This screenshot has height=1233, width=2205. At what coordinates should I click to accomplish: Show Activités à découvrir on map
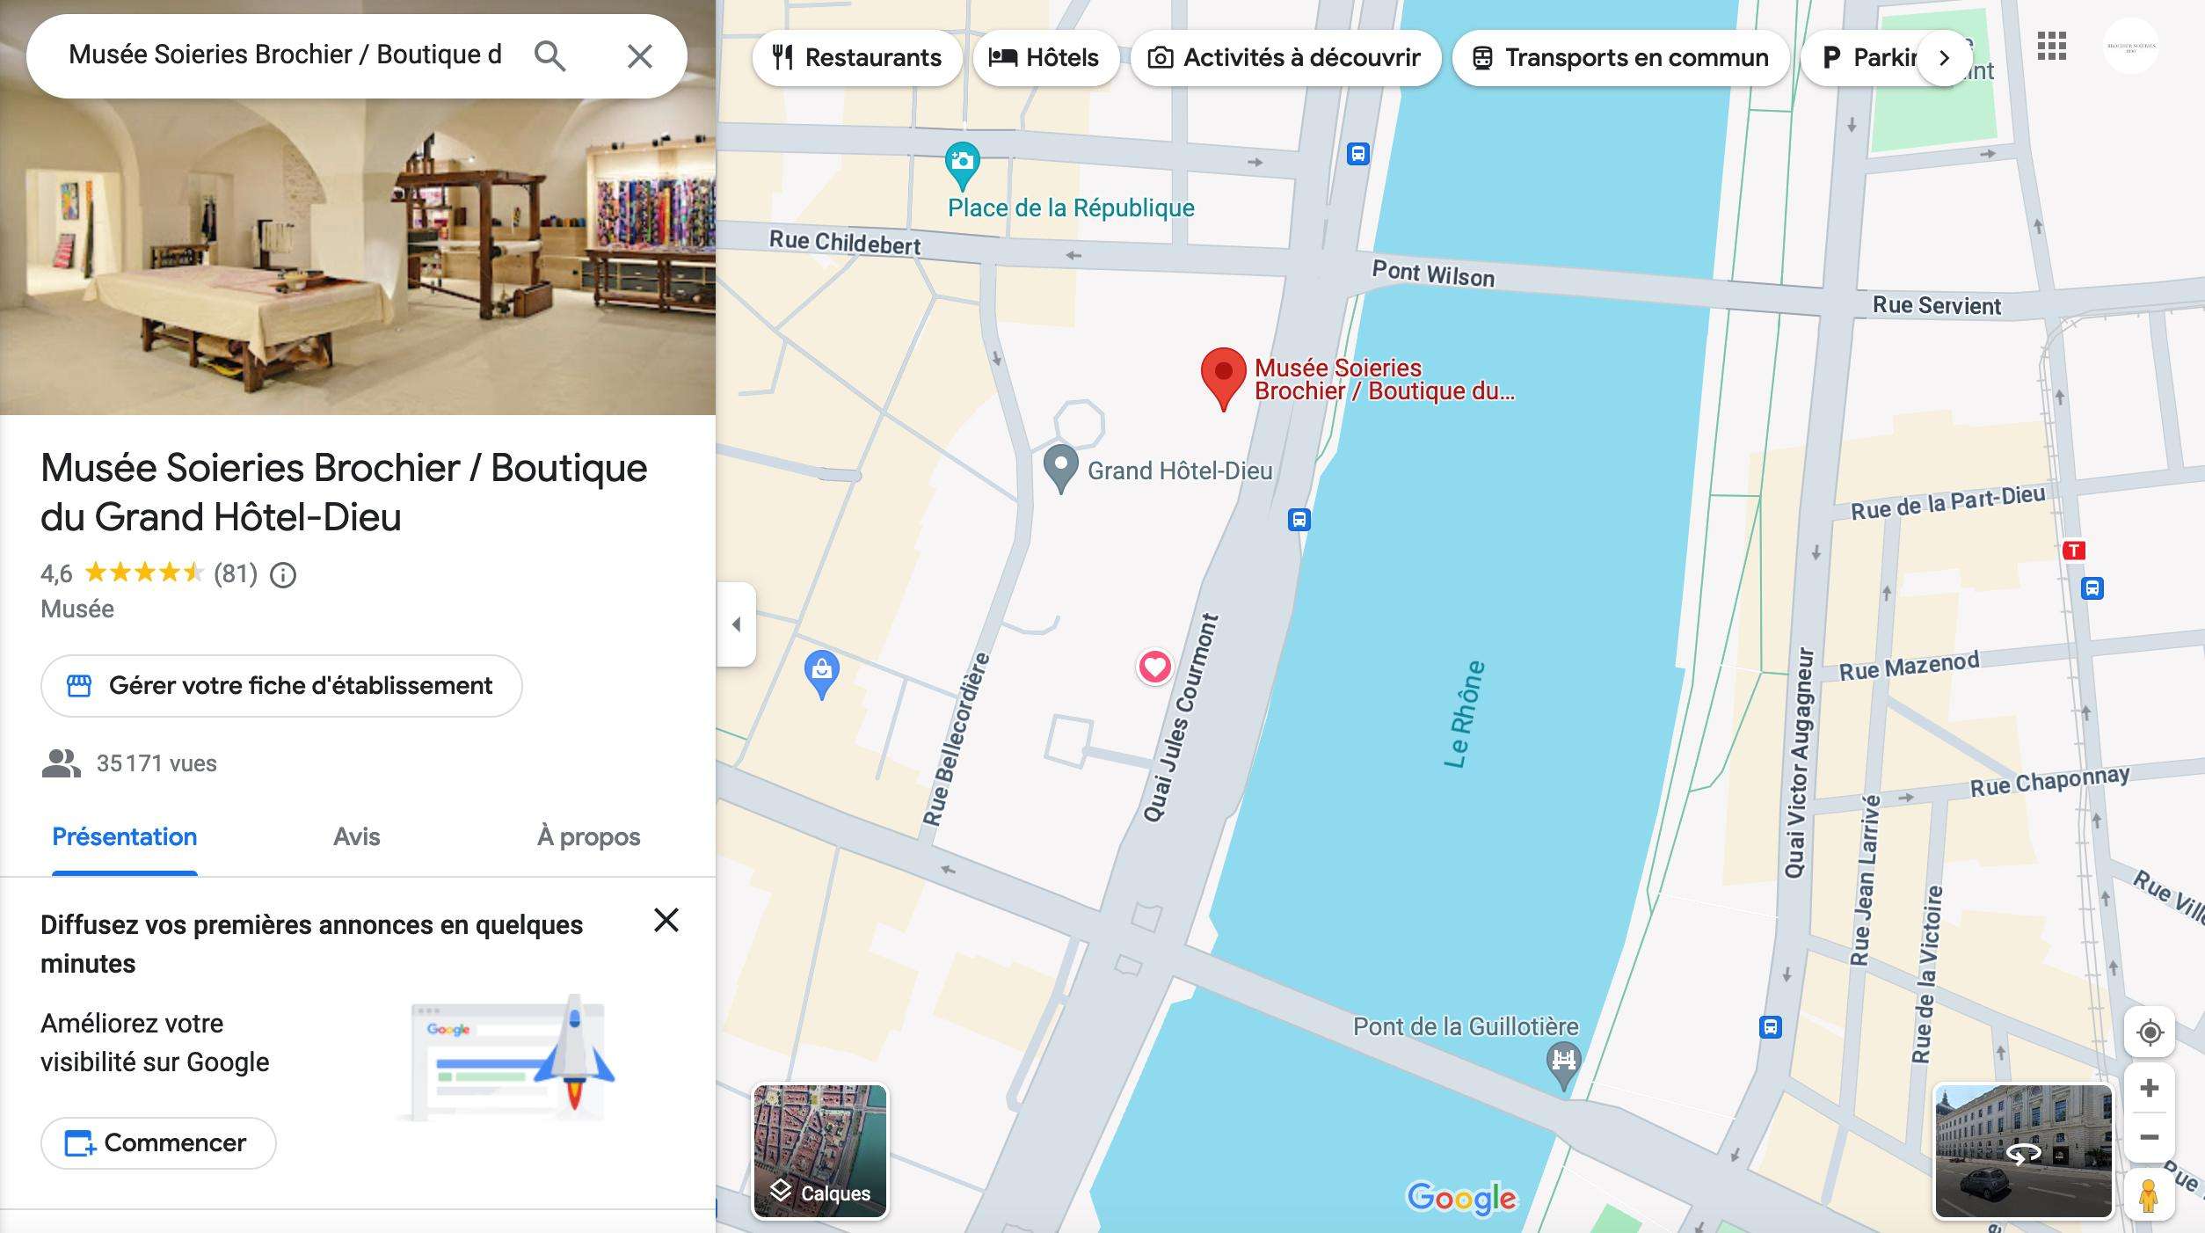pos(1284,58)
